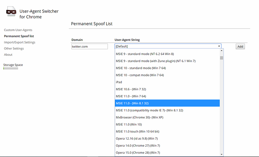Pick MxBrowser (Chrome 30) (Win XP)
The image size is (259, 157).
tap(167, 117)
